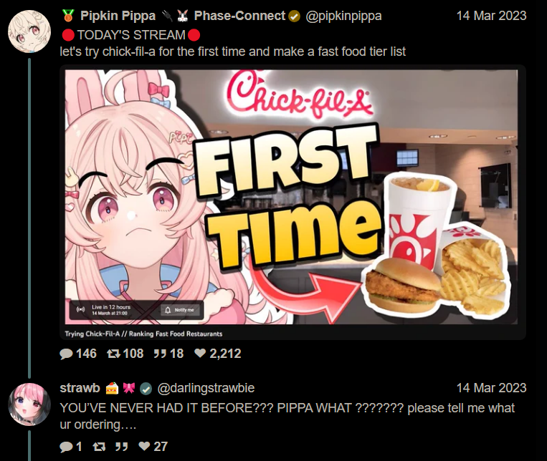547x461 pixels.
Task: Click the retweet icon with 108 count
Action: click(113, 353)
